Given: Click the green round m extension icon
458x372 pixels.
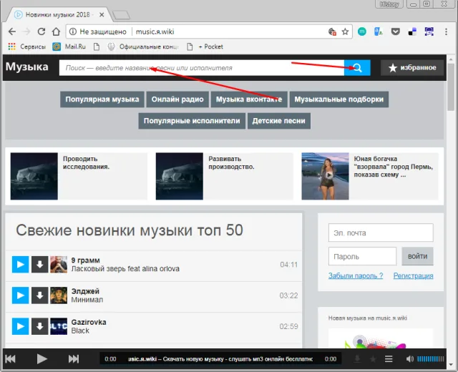Looking at the screenshot, I should (x=362, y=31).
